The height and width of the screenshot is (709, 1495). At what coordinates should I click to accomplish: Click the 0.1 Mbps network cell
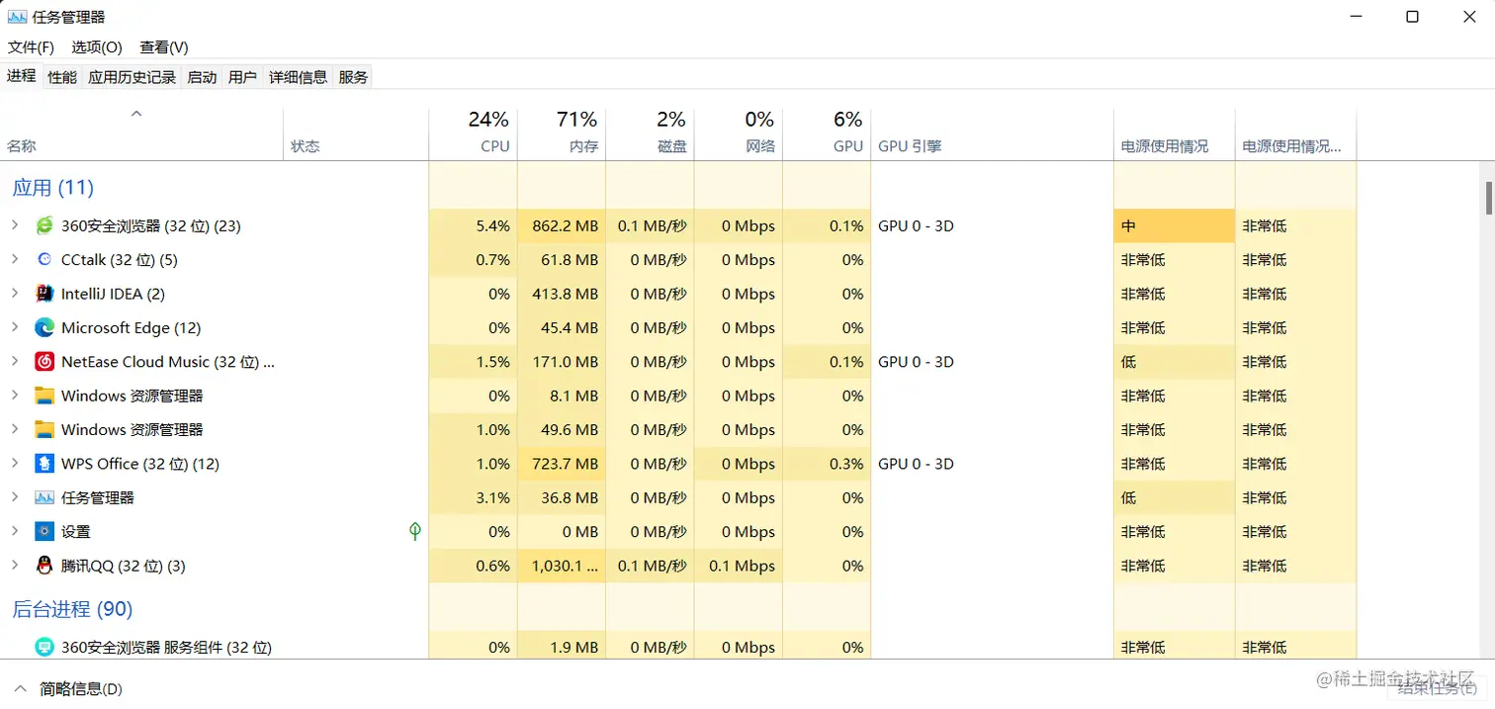click(x=739, y=566)
